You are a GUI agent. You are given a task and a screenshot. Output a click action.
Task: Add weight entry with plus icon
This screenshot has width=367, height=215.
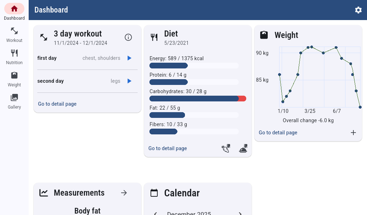point(353,133)
